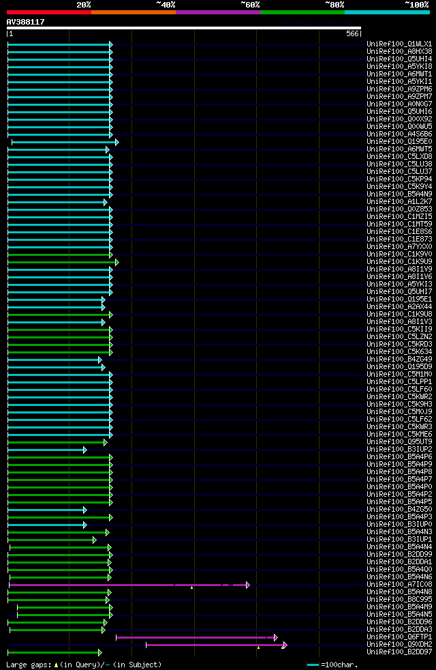Image resolution: width=436 pixels, height=670 pixels.
Task: Select hit label UniRef100_A0N0G7
Action: pyautogui.click(x=399, y=104)
